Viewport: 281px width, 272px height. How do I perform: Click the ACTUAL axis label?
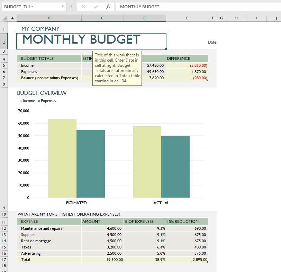pos(161,203)
